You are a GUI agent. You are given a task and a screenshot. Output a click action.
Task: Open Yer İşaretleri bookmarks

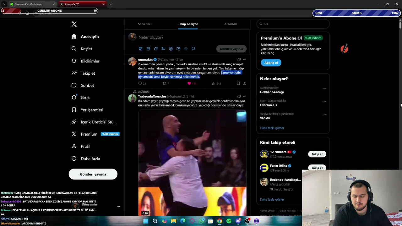[x=87, y=110]
